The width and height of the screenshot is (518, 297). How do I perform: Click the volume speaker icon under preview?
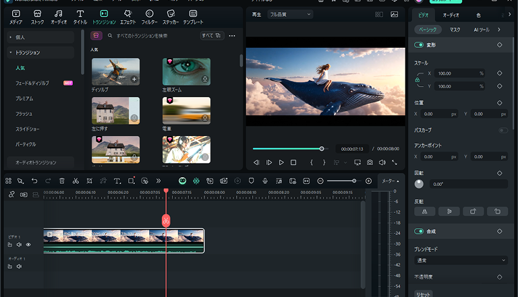click(382, 162)
